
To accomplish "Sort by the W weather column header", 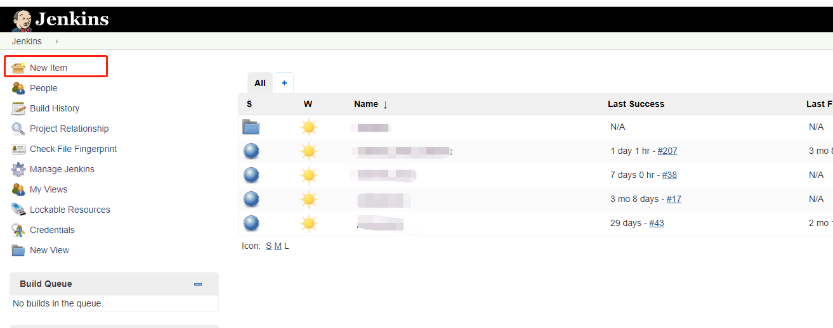I will tap(308, 104).
